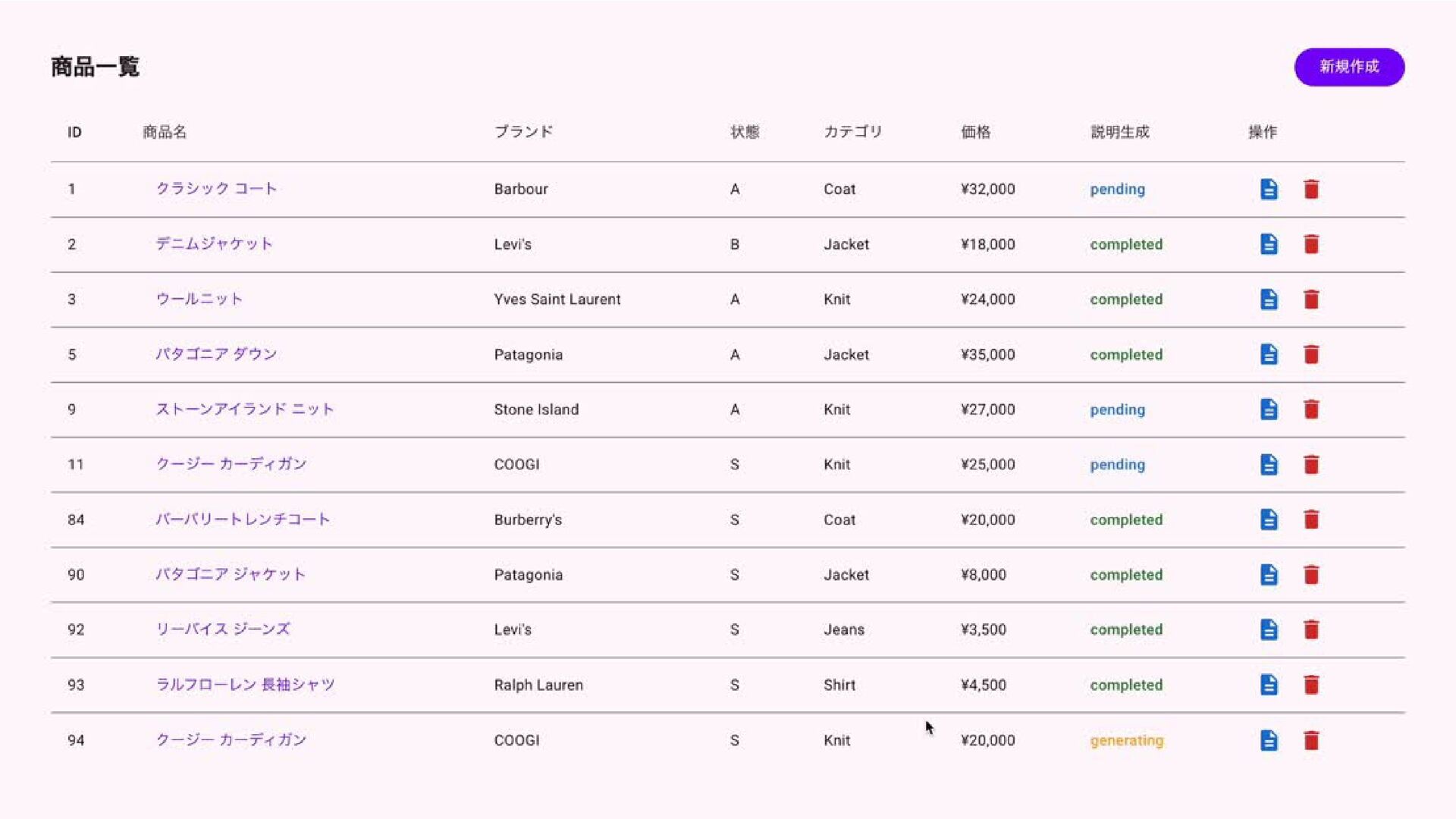Screen dimensions: 1456x819
Task: Click document icon for product ID 94
Action: (1269, 740)
